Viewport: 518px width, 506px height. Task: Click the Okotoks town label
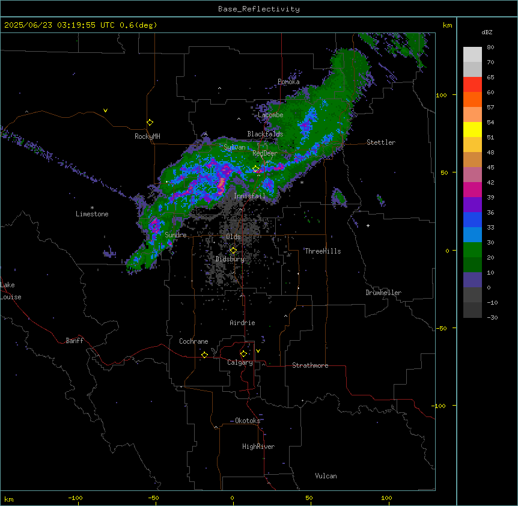pyautogui.click(x=248, y=421)
